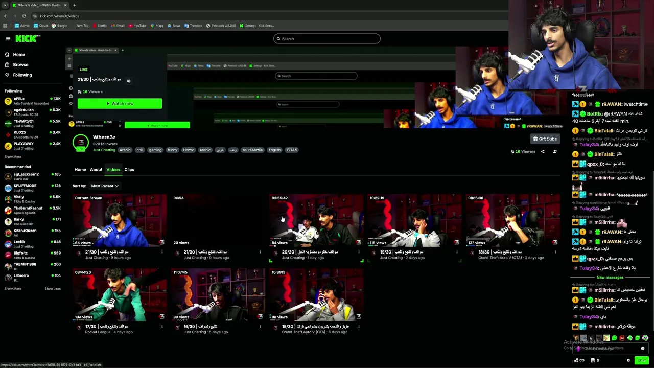Select the gaming tag
654x368 pixels.
pos(155,150)
